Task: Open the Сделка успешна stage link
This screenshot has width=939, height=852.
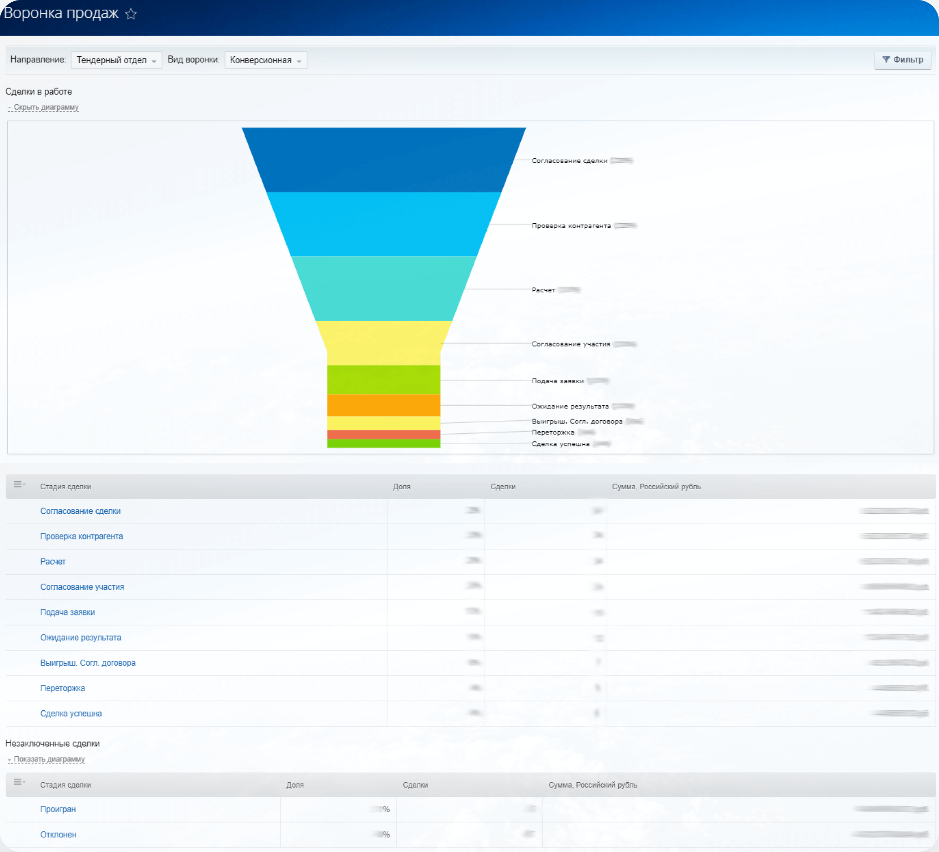Action: (x=71, y=713)
